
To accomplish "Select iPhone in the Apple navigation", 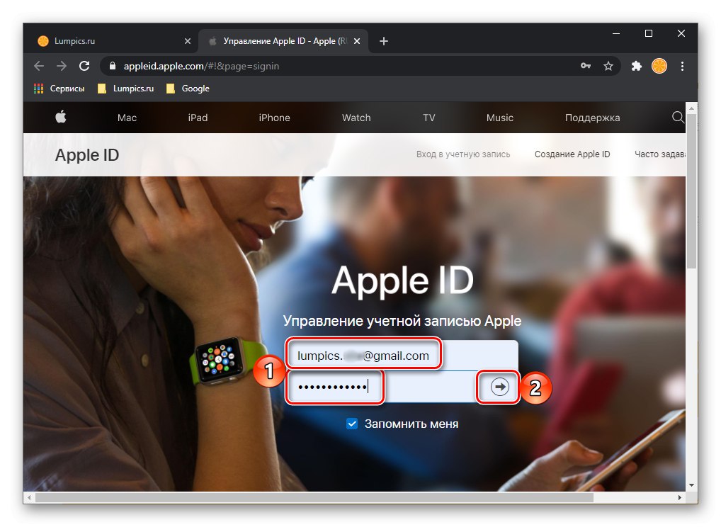I will point(274,118).
